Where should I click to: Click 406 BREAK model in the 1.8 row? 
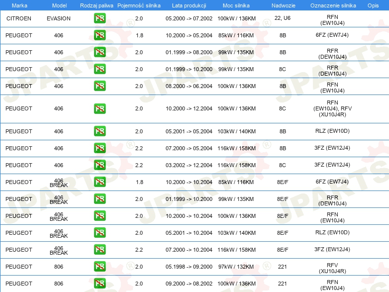tap(59, 183)
